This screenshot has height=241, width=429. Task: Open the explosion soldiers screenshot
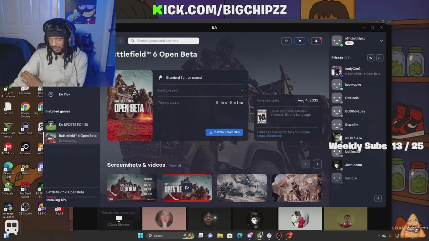pos(297,187)
